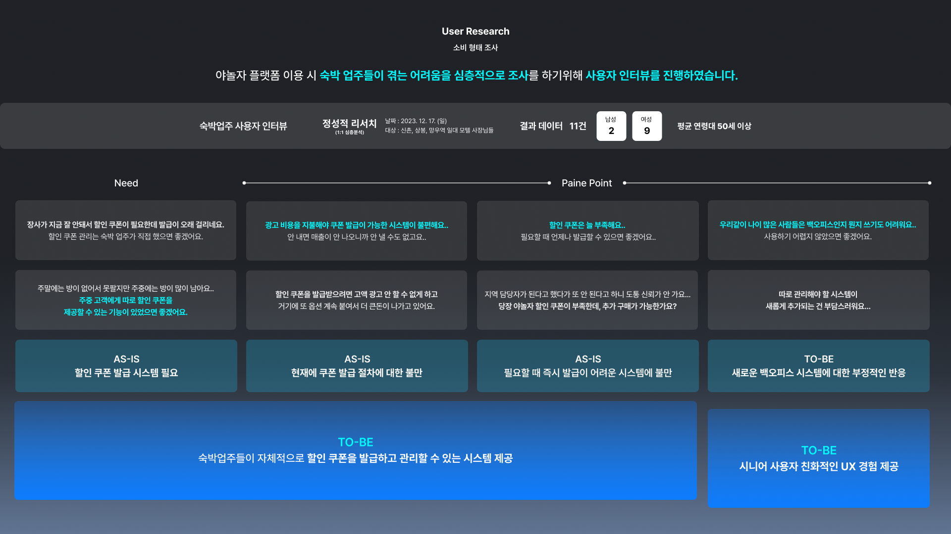Click the "정성적 리서치" heading

point(348,124)
